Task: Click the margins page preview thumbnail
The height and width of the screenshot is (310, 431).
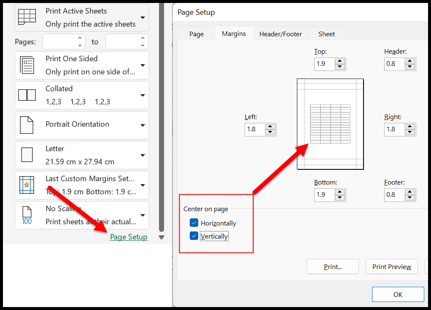Action: click(330, 124)
